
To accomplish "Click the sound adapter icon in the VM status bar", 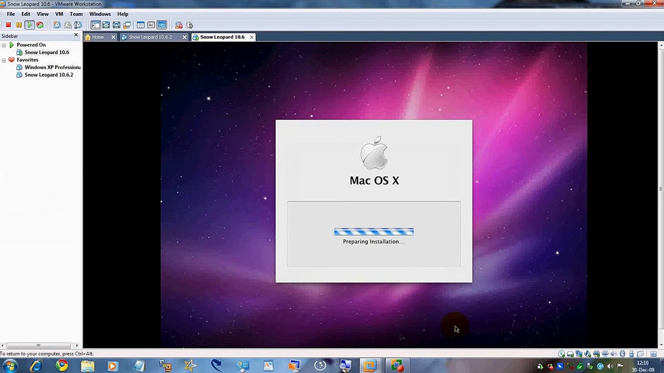I will (613, 354).
